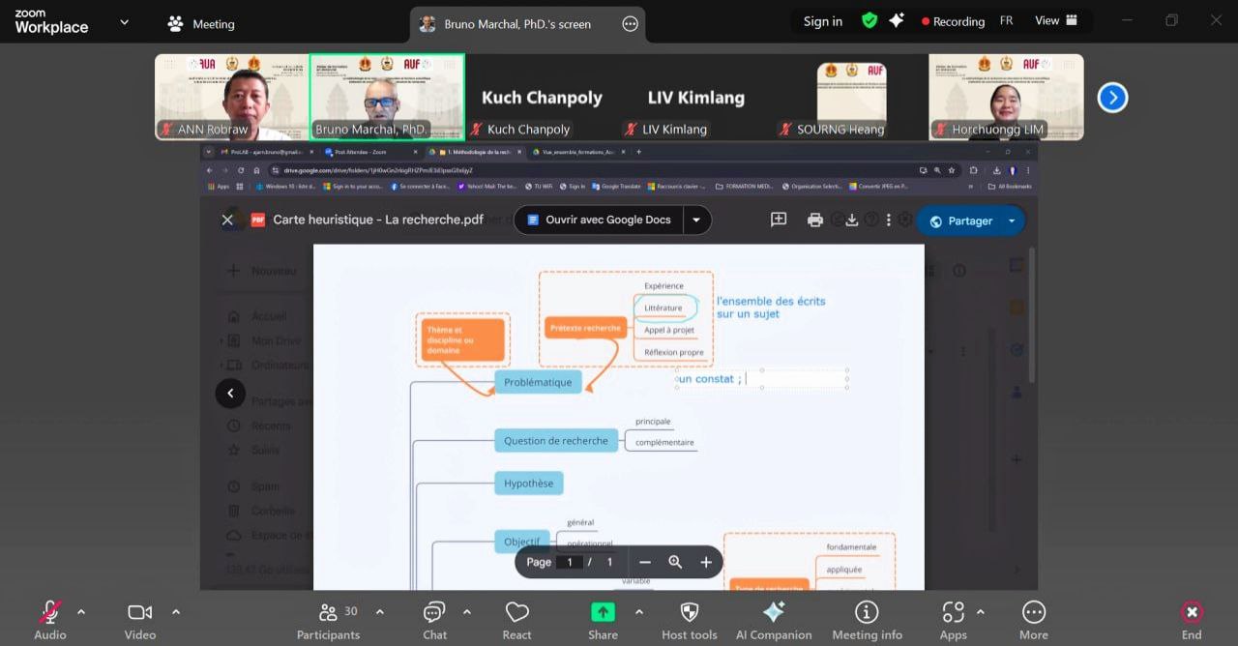
Task: Select Horchuongg LIM video thumbnail
Action: pyautogui.click(x=1006, y=97)
